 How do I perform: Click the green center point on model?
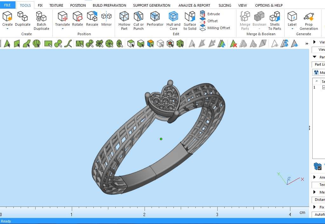pos(161,139)
